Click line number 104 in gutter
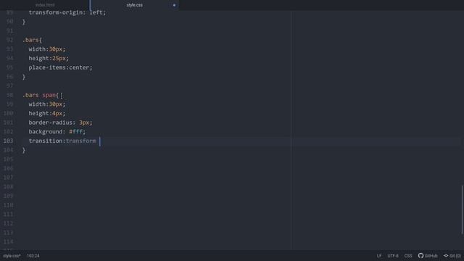Viewport: 464px width, 261px height. click(x=8, y=150)
